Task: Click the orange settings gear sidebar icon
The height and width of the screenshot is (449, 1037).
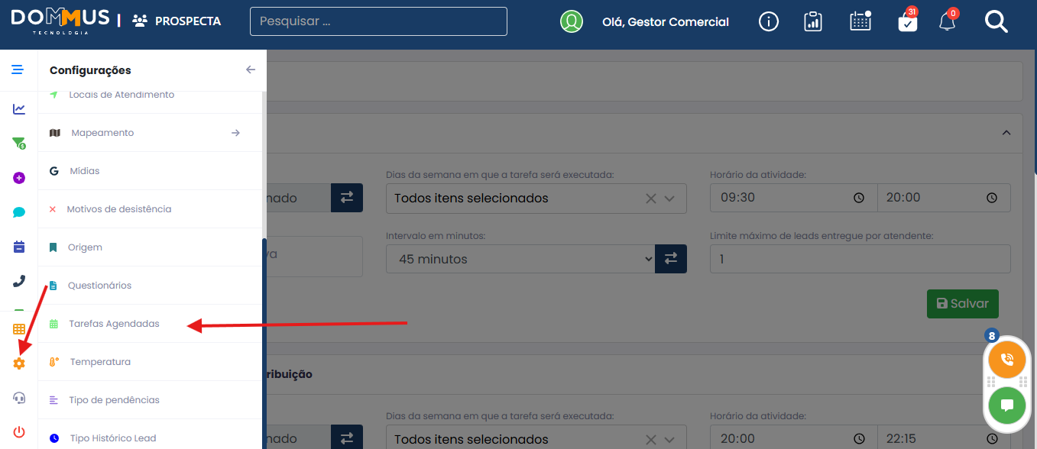Action: coord(19,363)
